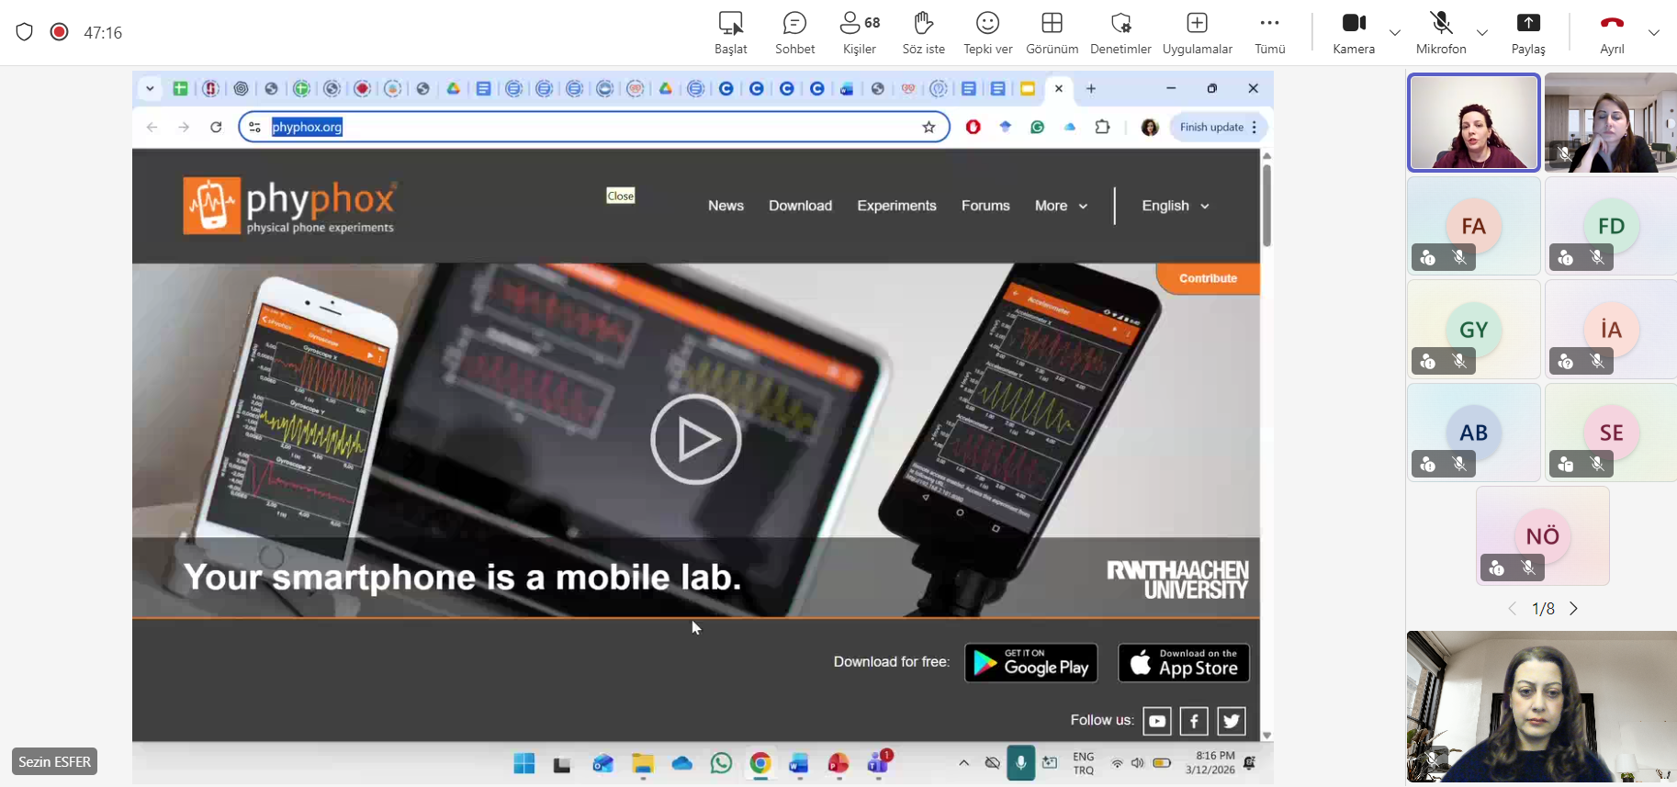Click the Paylaş share screen icon

pyautogui.click(x=1528, y=32)
